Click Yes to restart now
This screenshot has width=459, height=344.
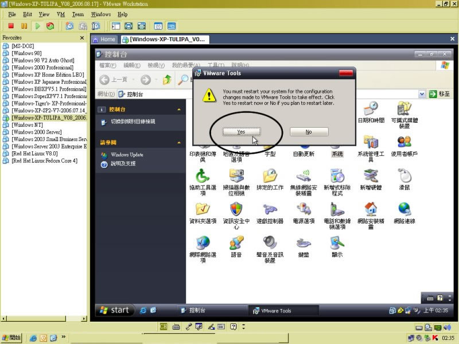coord(241,132)
